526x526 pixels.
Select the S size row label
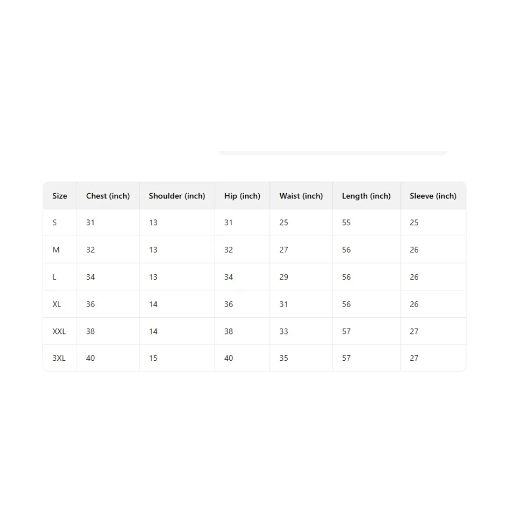click(x=55, y=222)
